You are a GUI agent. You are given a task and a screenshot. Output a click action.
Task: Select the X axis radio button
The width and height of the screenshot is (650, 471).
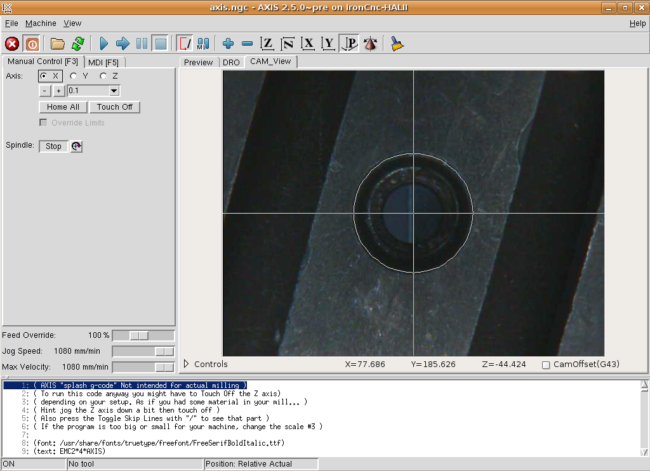pos(50,76)
